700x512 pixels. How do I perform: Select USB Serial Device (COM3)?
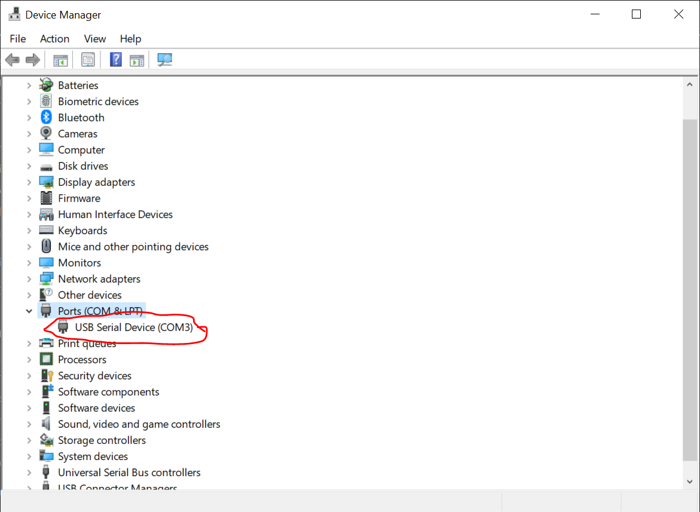coord(134,327)
